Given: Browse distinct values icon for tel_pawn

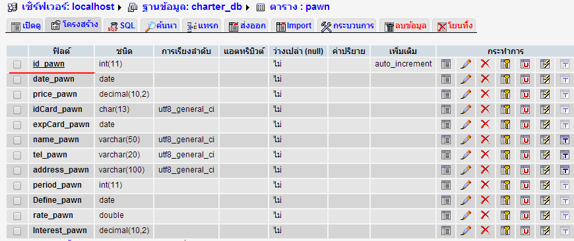Looking at the screenshot, I should tap(445, 155).
